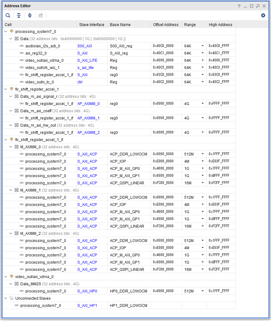271x321 pixels.
Task: Click the Offset Address column header
Action: pyautogui.click(x=166, y=24)
